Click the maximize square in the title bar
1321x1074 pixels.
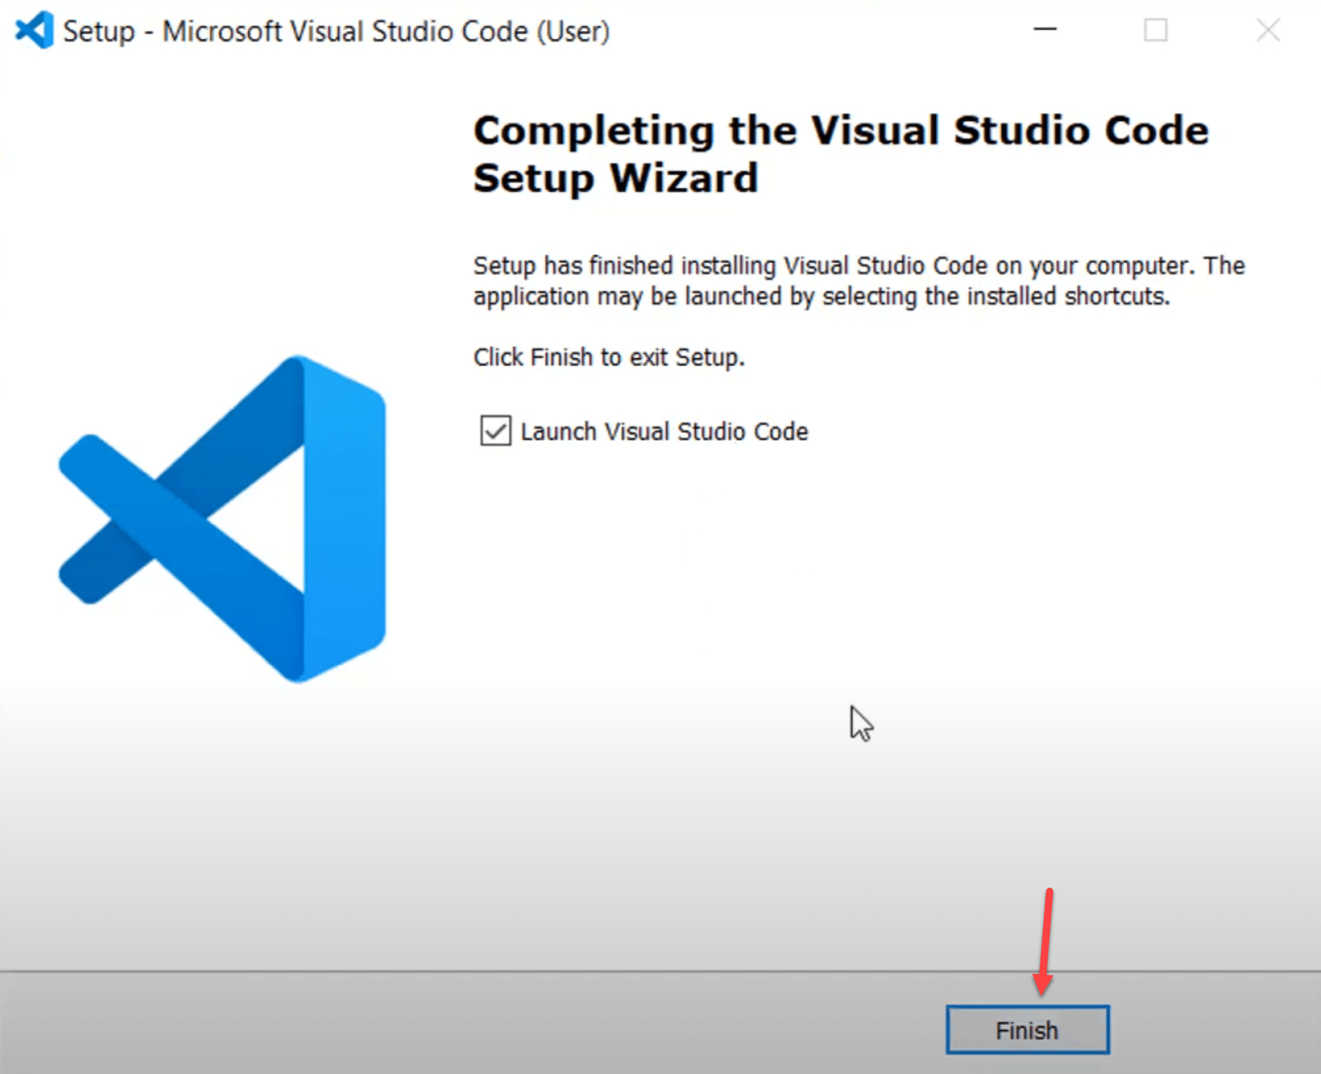point(1155,31)
